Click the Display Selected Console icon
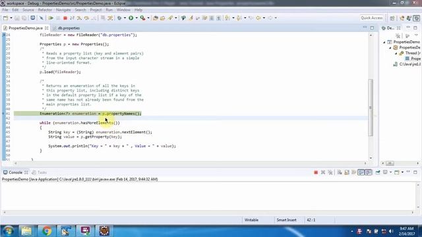The width and height of the screenshot is (422, 237). (x=385, y=172)
